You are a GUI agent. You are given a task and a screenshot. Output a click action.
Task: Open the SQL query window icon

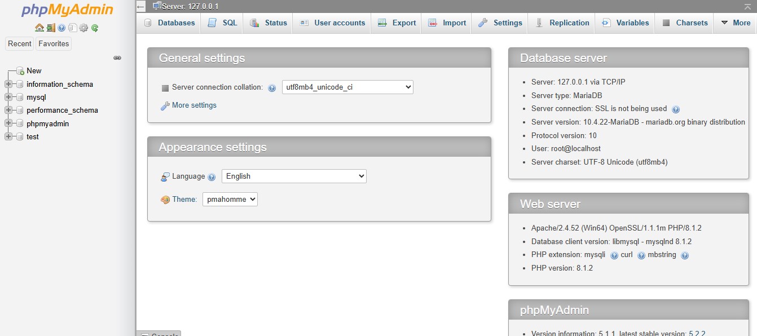coord(72,27)
